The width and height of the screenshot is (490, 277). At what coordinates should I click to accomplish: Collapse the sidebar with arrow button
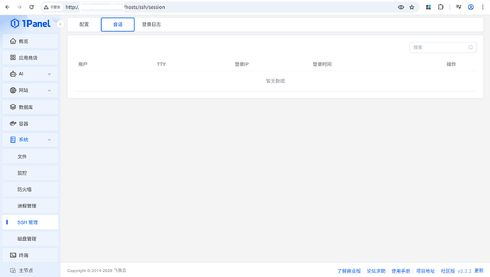point(60,24)
